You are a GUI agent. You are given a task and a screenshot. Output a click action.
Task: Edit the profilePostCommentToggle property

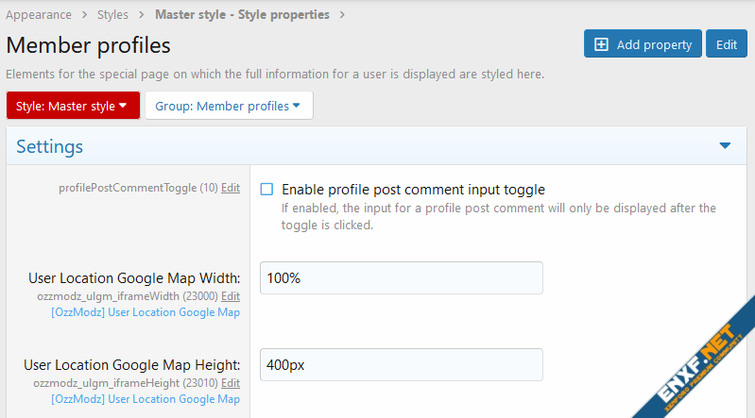coord(230,188)
